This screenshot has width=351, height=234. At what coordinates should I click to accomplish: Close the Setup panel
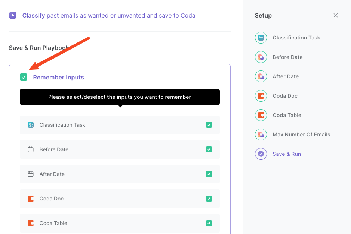point(336,15)
